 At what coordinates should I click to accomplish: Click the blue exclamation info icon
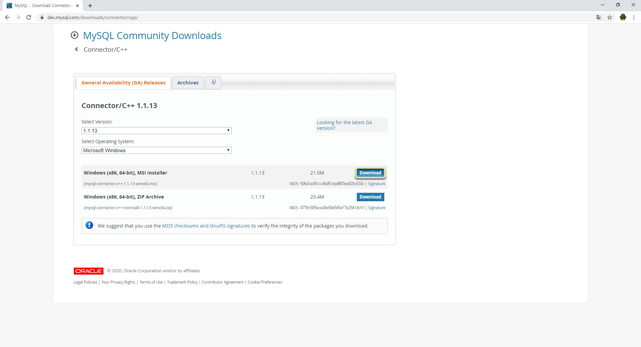[89, 225]
